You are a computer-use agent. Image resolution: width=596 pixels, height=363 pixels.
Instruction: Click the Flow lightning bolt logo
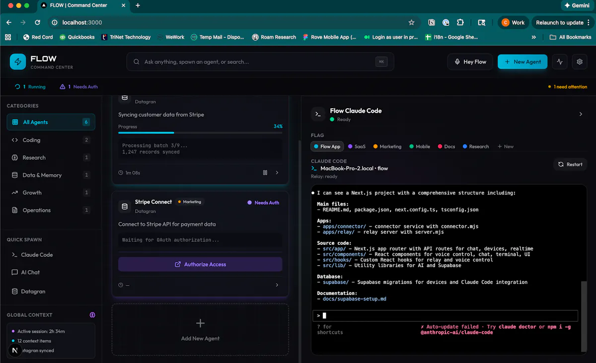[18, 62]
